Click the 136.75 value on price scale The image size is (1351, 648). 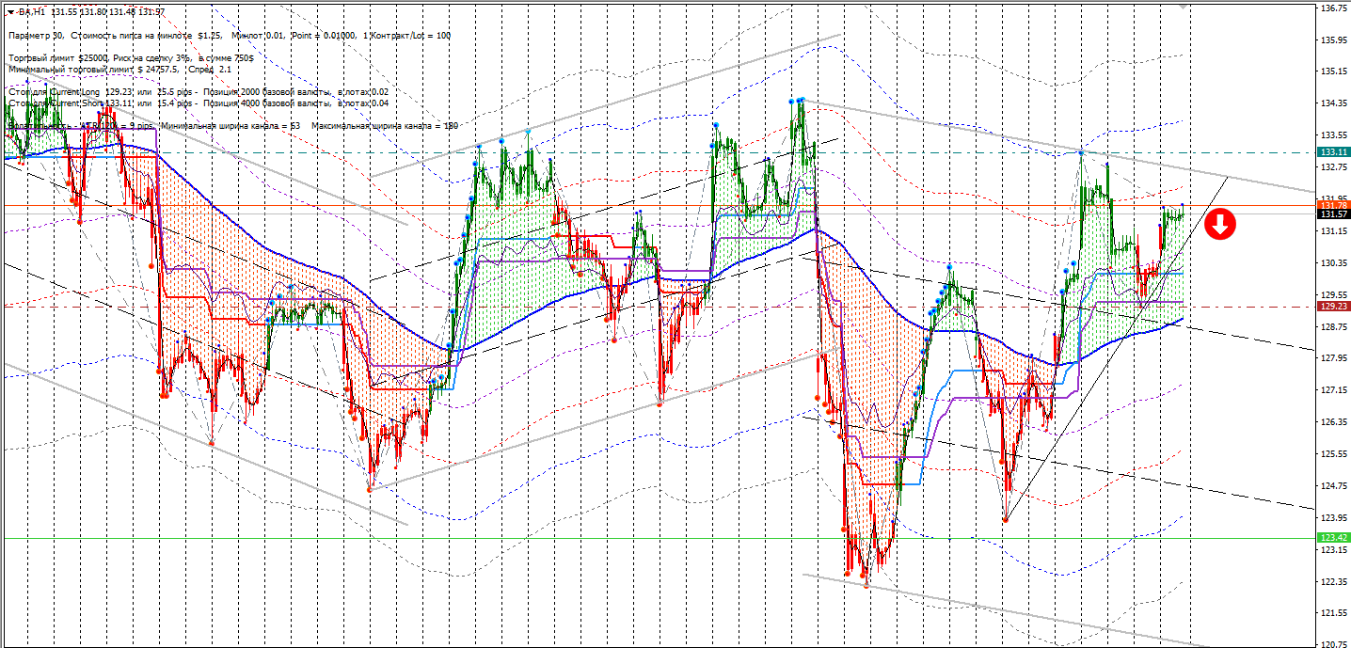[x=1331, y=8]
